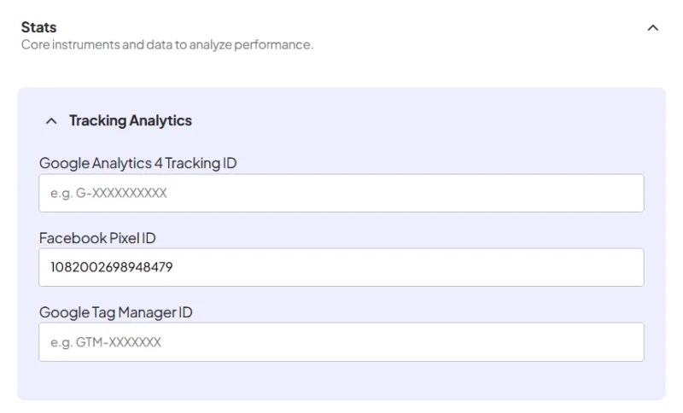
Task: Click blank header area right of Stats title
Action: tap(341, 27)
